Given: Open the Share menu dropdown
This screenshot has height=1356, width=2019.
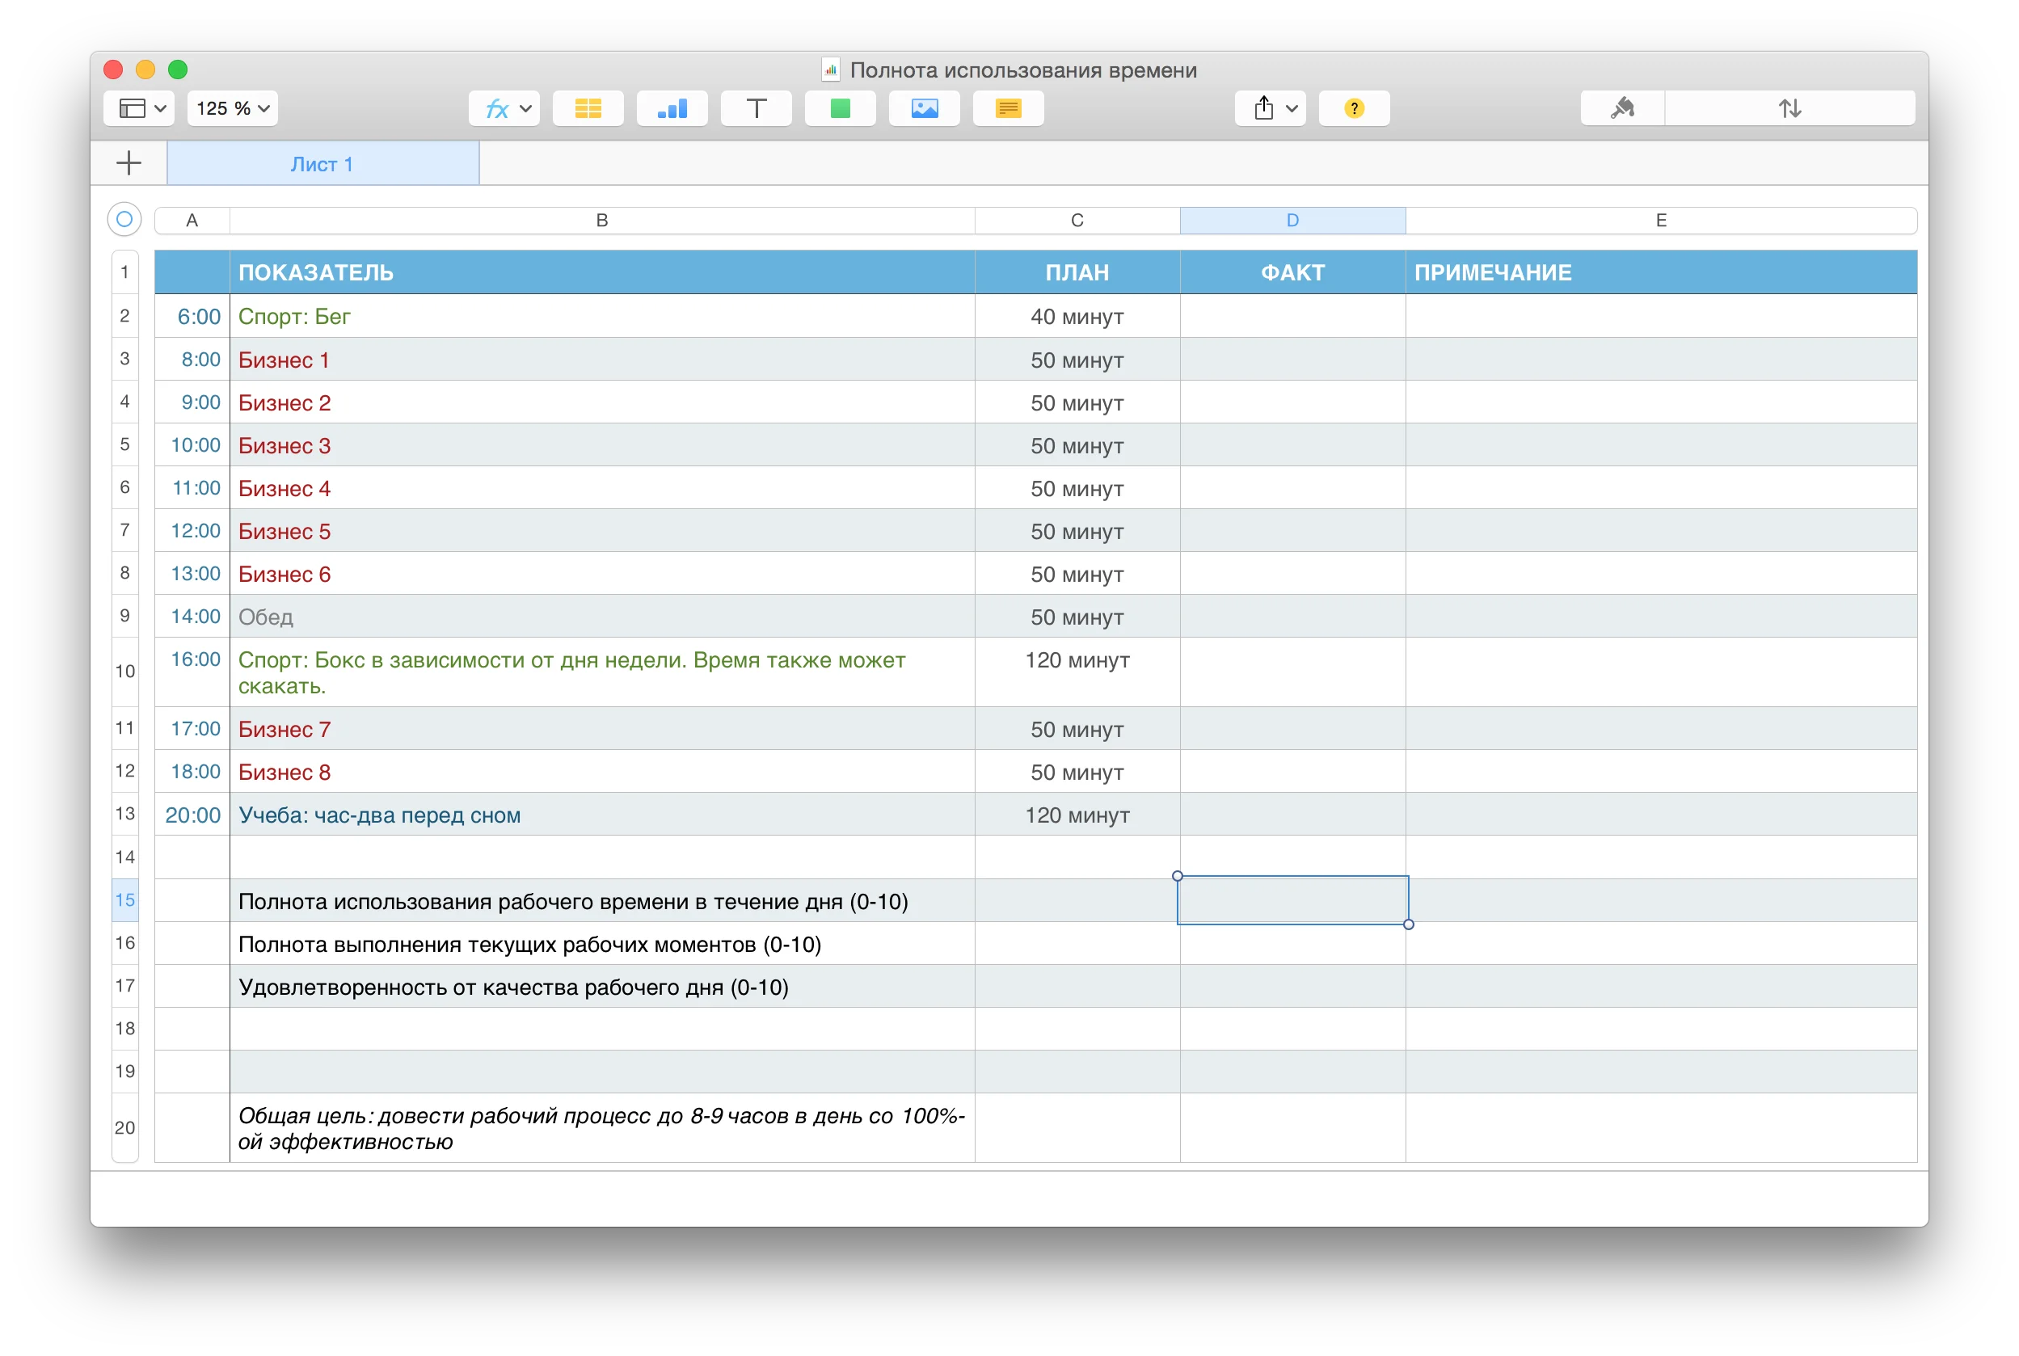Looking at the screenshot, I should [1270, 108].
